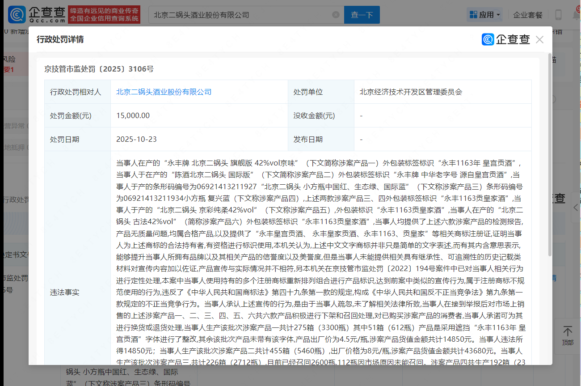
Task: Click the Qcc.com logo in the header
Action: click(x=37, y=15)
